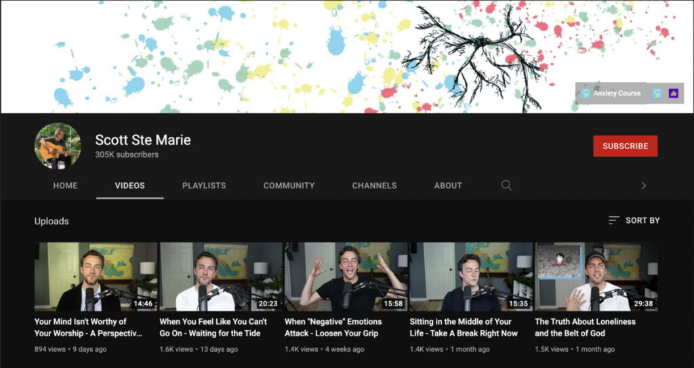
Task: Open "Sitting in the Middle of Your Life" title
Action: [464, 327]
